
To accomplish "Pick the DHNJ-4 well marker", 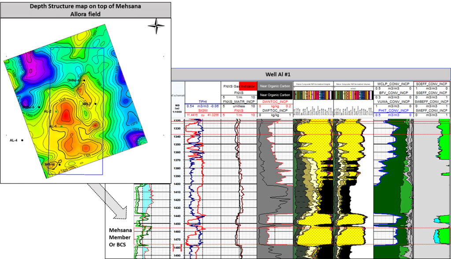I will coord(83,80).
